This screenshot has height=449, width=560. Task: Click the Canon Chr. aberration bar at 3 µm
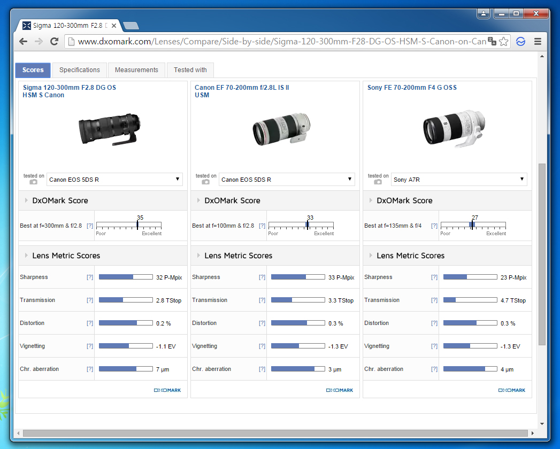click(298, 369)
